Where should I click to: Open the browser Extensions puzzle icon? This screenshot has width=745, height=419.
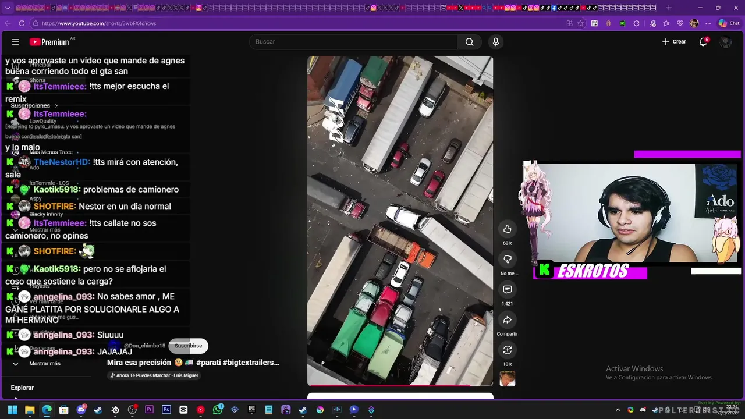point(636,23)
